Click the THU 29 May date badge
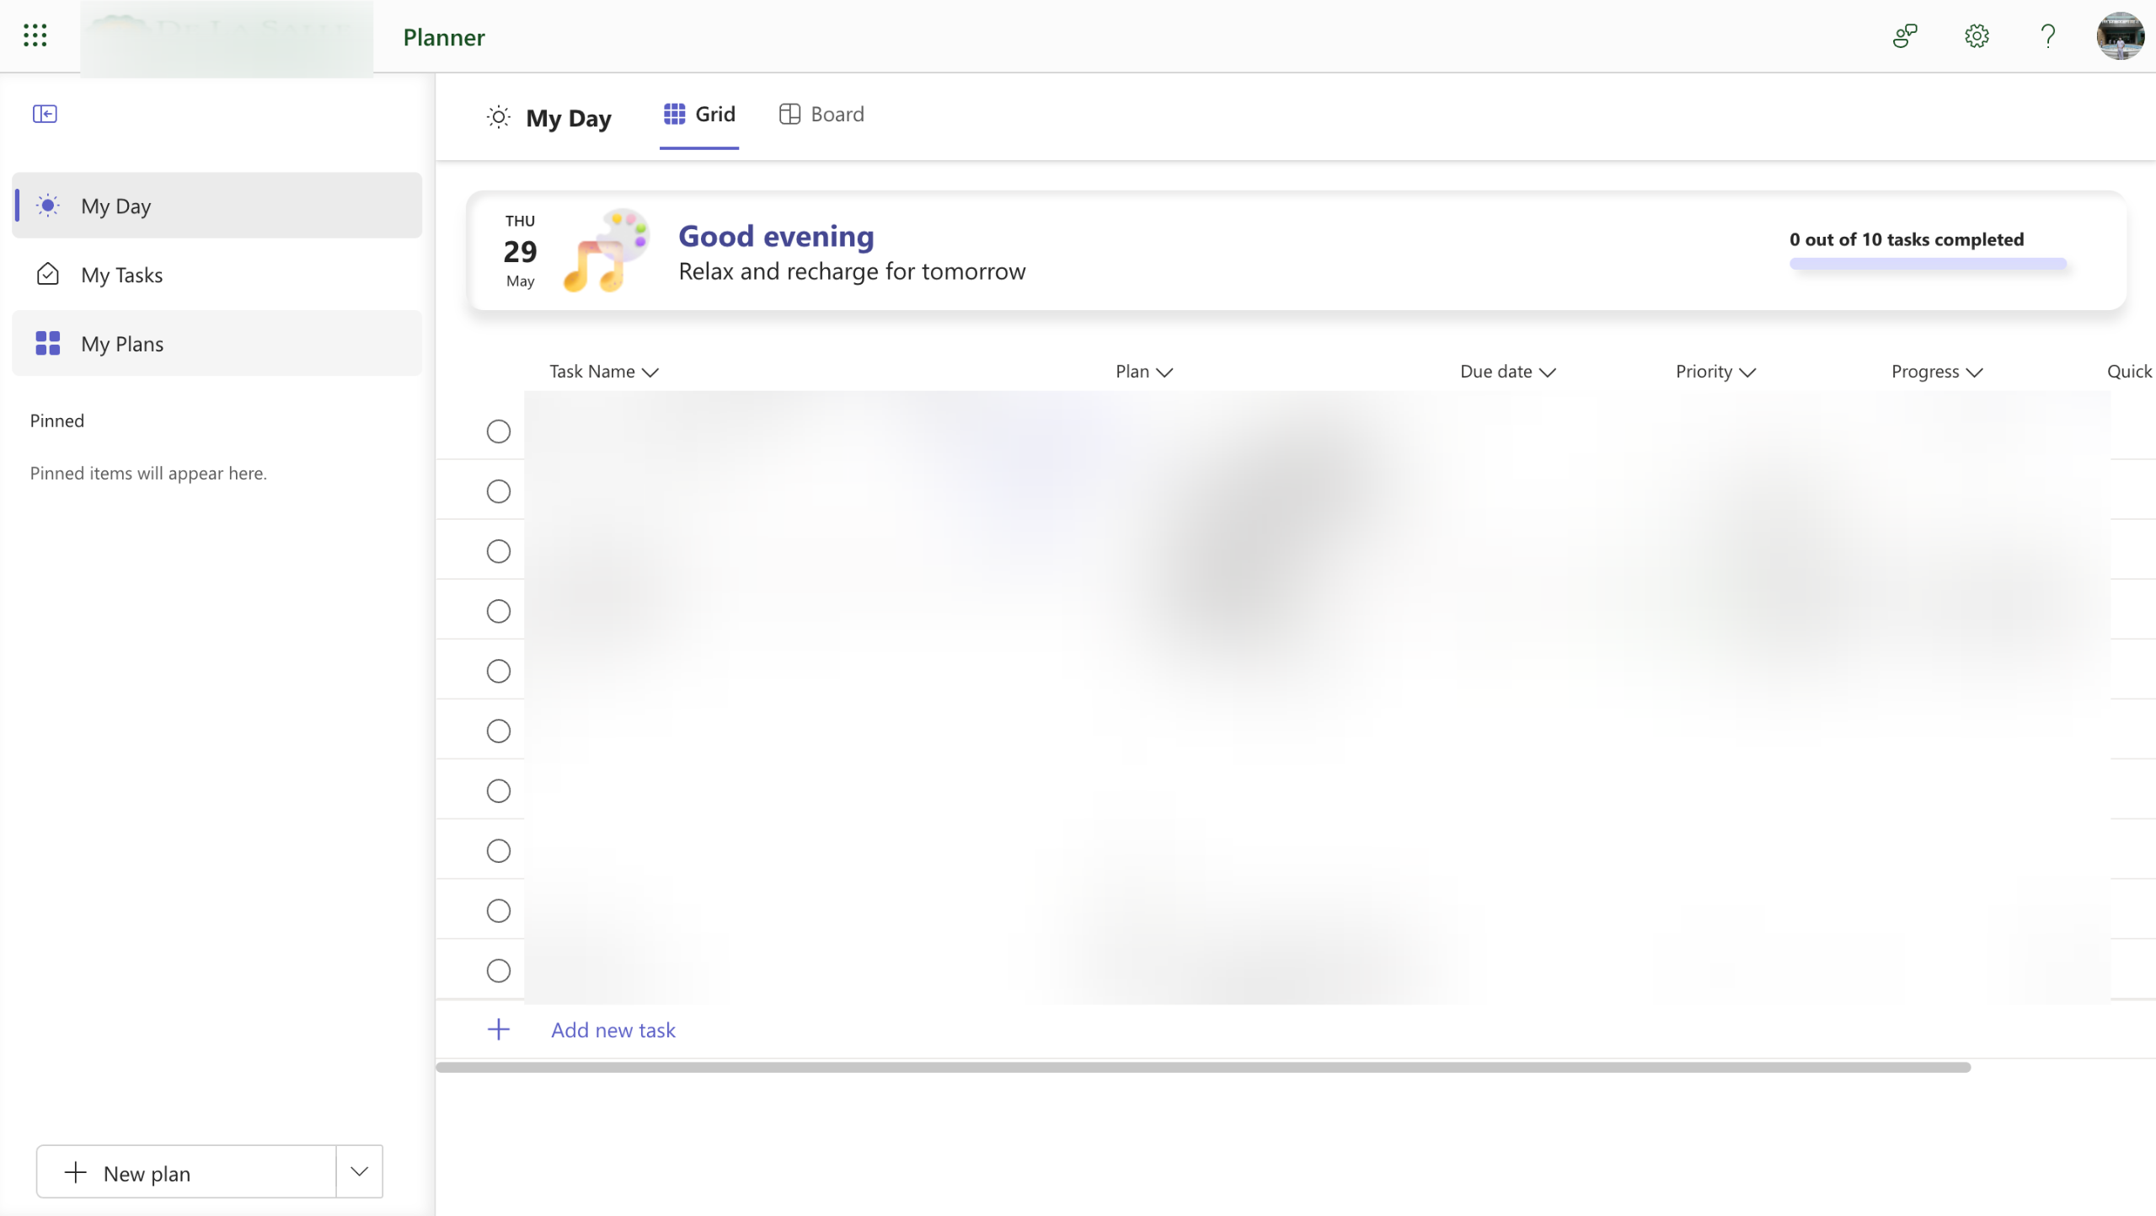The height and width of the screenshot is (1216, 2156). point(520,250)
